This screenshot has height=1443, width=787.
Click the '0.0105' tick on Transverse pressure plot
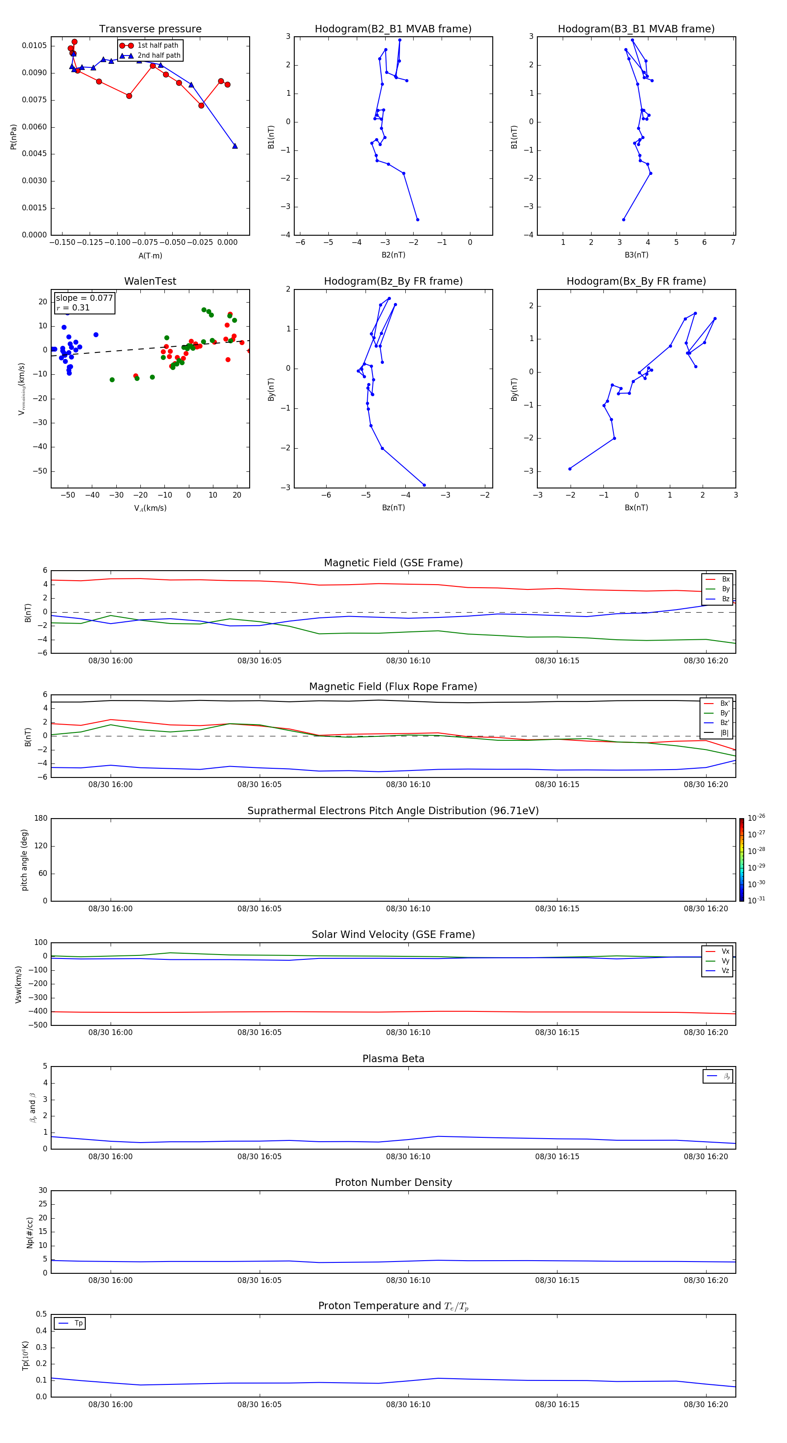(34, 46)
